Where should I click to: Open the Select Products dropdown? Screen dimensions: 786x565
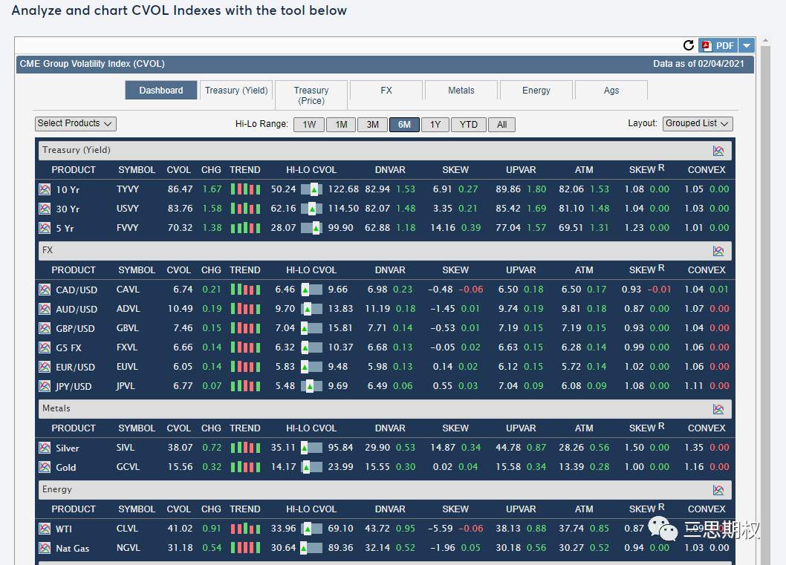point(76,124)
